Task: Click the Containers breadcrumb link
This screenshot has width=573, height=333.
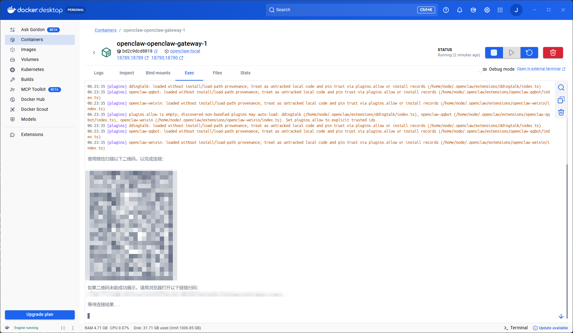Action: tap(106, 30)
